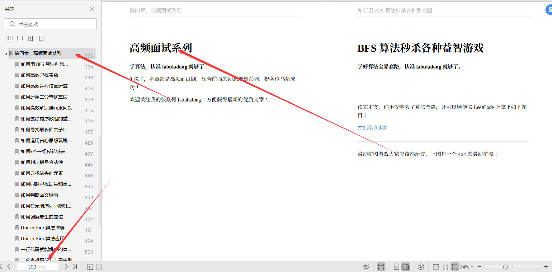This screenshot has height=272, width=552.
Task: Click the page number box 393/562
Action: 37,267
